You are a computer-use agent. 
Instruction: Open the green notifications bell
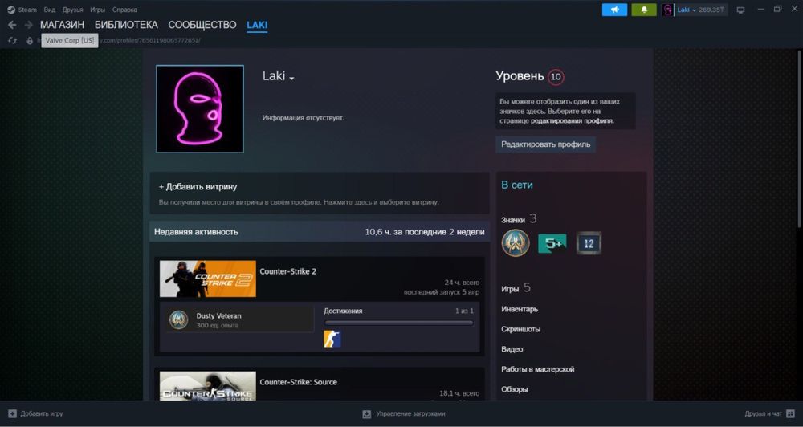tap(643, 10)
